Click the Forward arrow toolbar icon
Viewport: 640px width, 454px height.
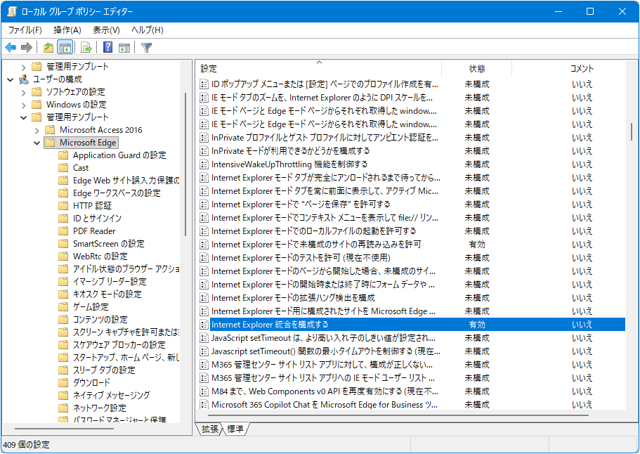27,48
